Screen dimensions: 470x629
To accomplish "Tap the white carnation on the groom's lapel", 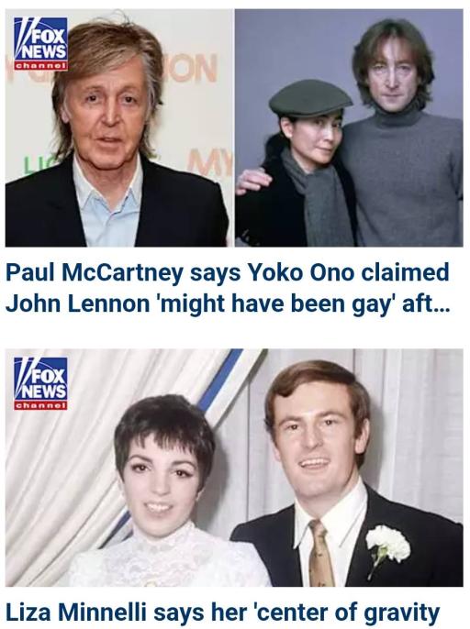I will click(x=387, y=546).
